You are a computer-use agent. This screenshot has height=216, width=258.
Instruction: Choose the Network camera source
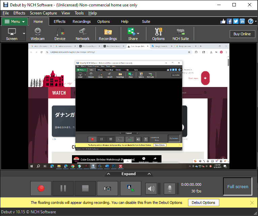(82, 34)
